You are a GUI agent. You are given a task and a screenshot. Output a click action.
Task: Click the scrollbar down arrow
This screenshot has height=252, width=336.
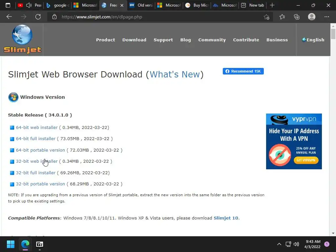point(333,233)
